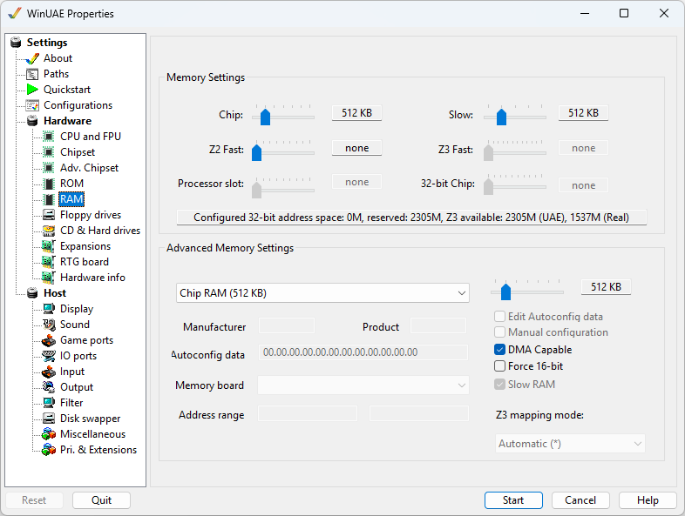Image resolution: width=685 pixels, height=516 pixels.
Task: Enable the Force 16-bit checkbox
Action: [499, 366]
